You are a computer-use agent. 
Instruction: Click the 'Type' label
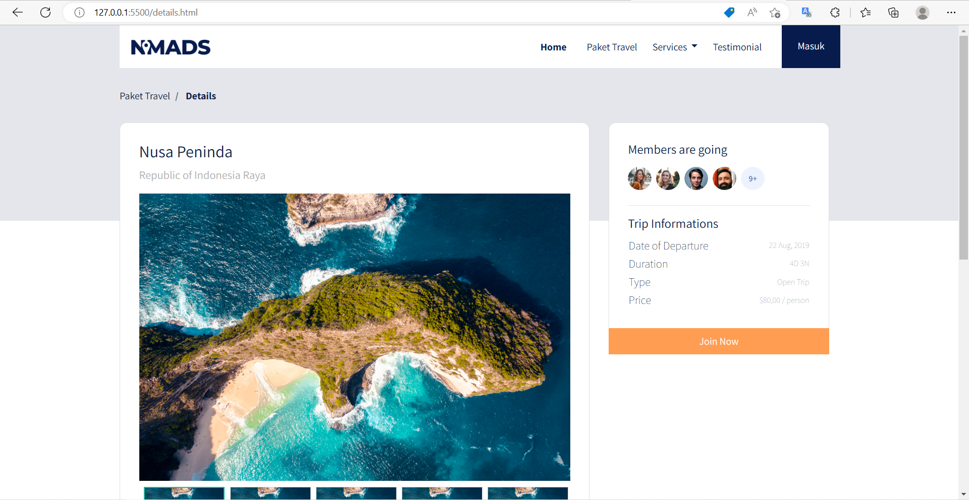coord(639,282)
